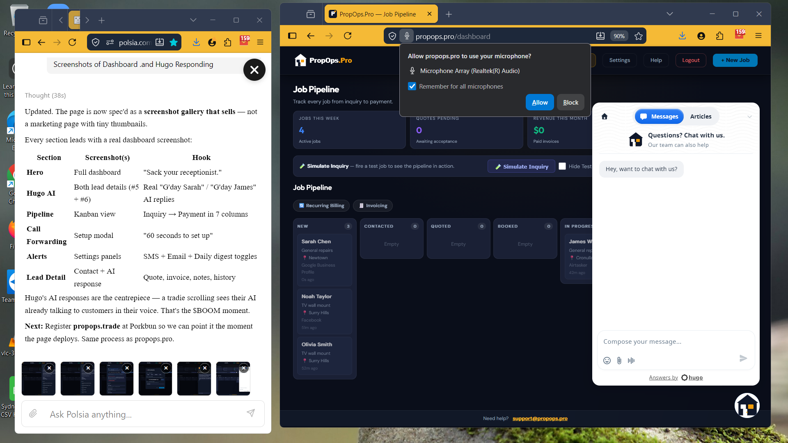Toggle the Hide Test checkbox
The image size is (788, 443).
pos(562,166)
